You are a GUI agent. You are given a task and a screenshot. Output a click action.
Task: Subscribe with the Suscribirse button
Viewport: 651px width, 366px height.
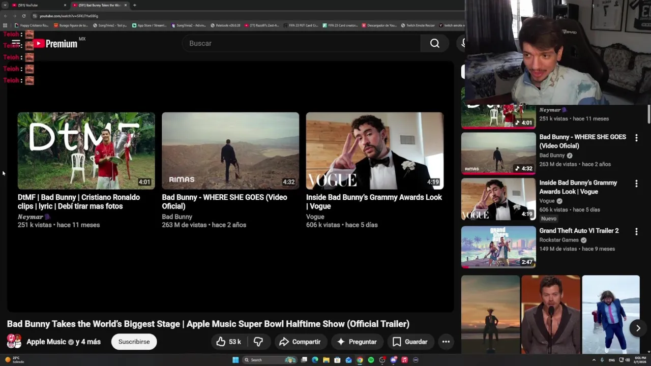134,342
